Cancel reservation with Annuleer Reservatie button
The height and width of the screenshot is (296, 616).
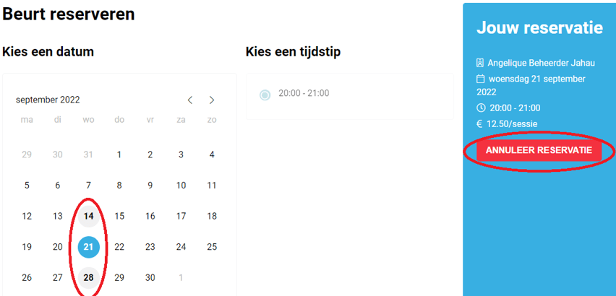pyautogui.click(x=539, y=151)
